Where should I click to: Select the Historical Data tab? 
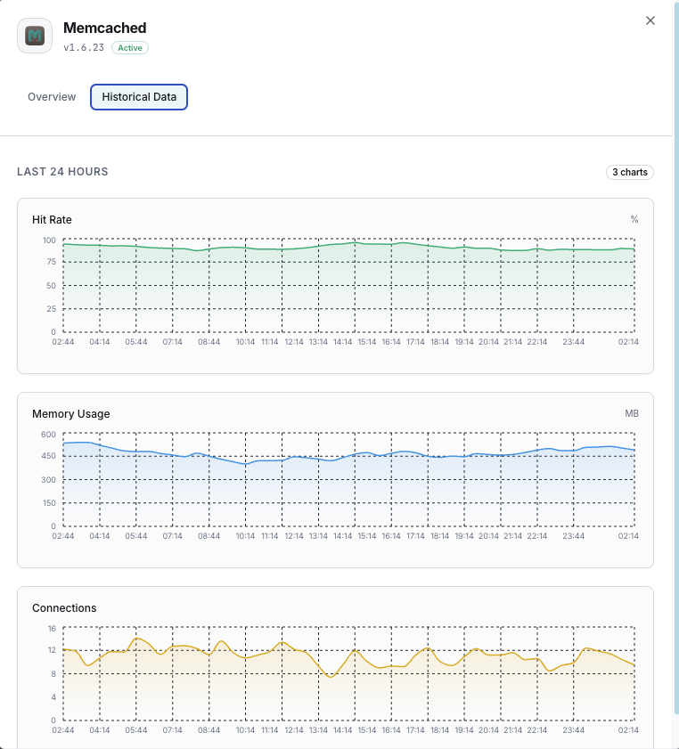138,96
